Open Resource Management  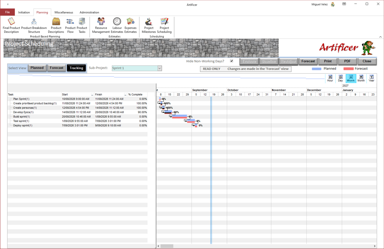pyautogui.click(x=101, y=26)
